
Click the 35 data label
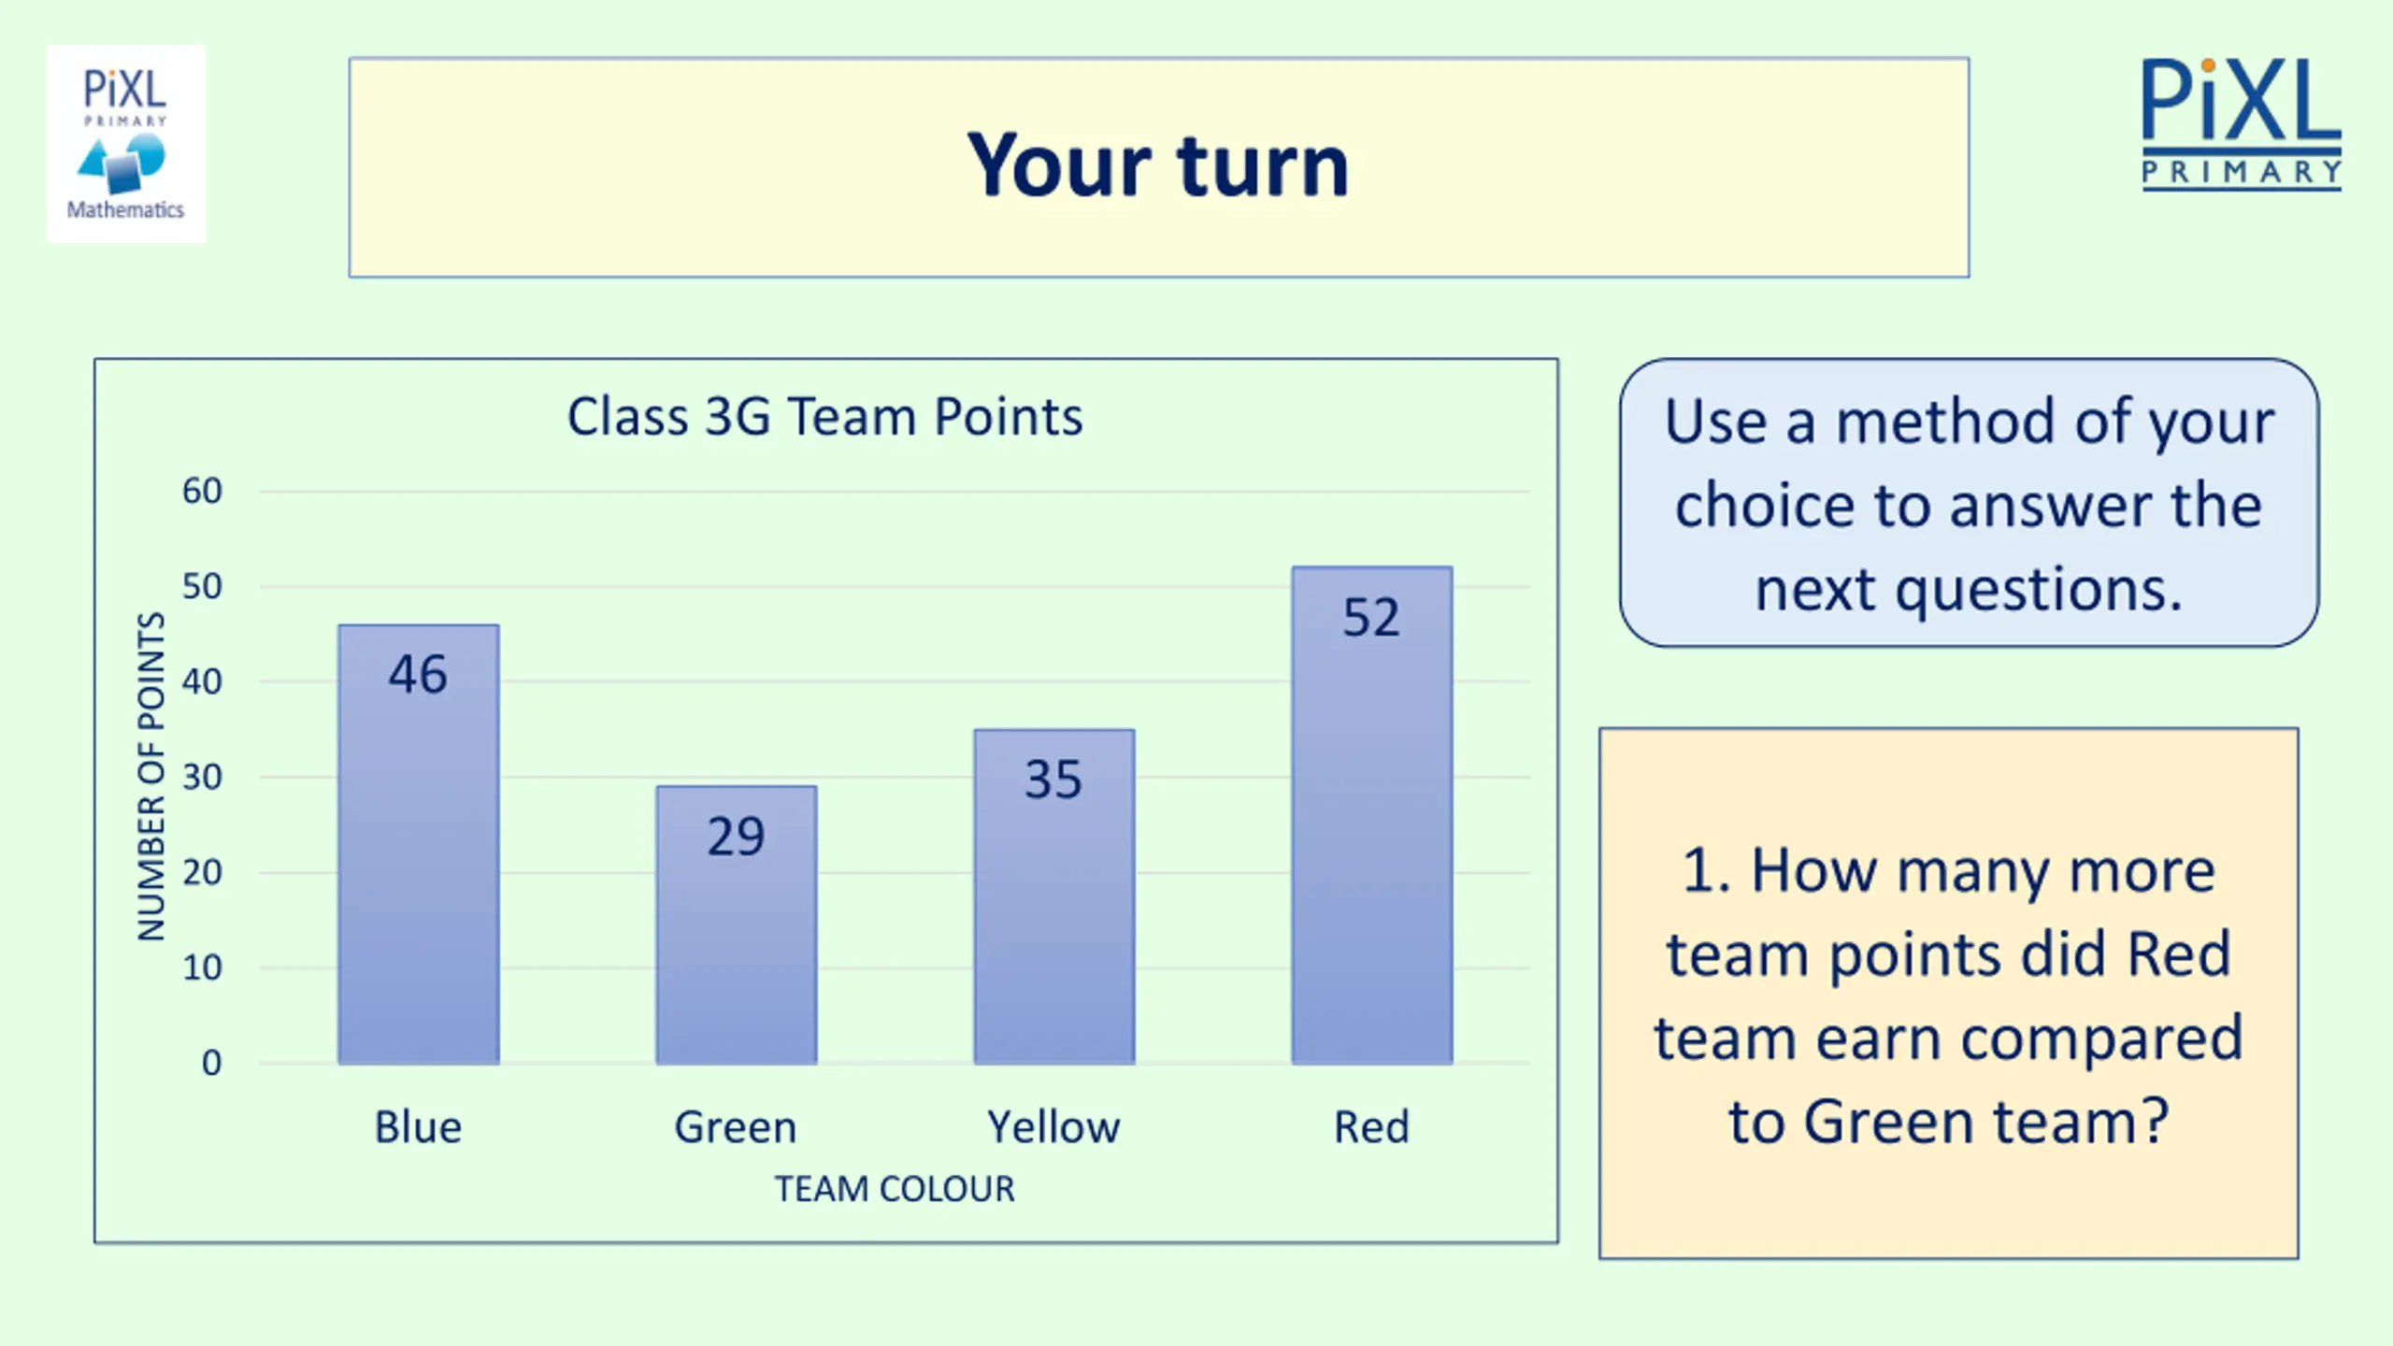pyautogui.click(x=1053, y=780)
